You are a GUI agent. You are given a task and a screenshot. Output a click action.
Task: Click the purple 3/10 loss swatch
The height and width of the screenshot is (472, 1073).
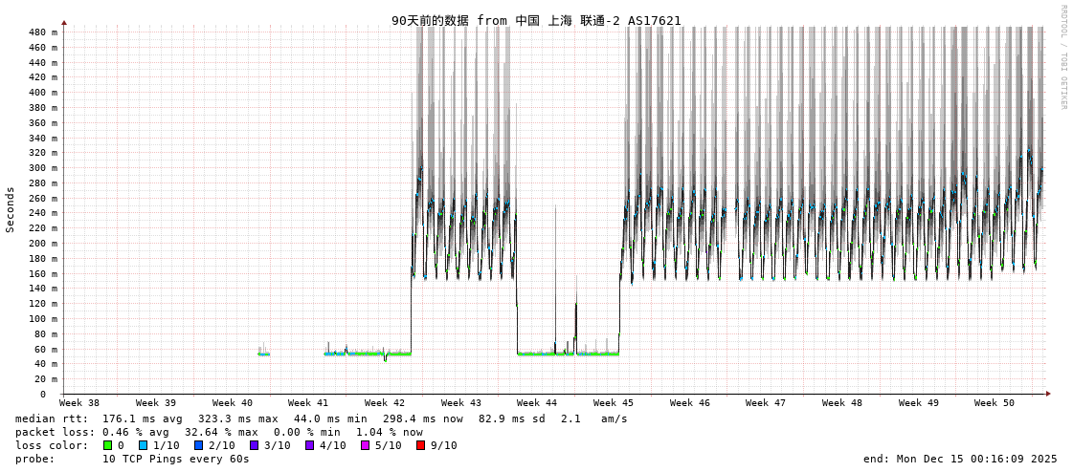click(254, 445)
